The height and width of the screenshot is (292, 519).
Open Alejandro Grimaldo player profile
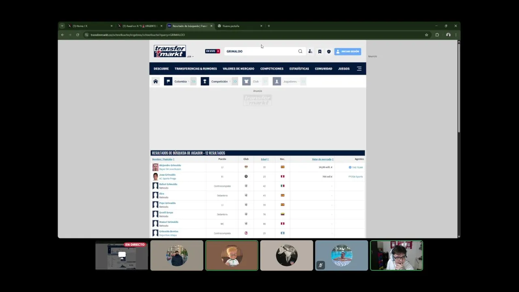(170, 165)
